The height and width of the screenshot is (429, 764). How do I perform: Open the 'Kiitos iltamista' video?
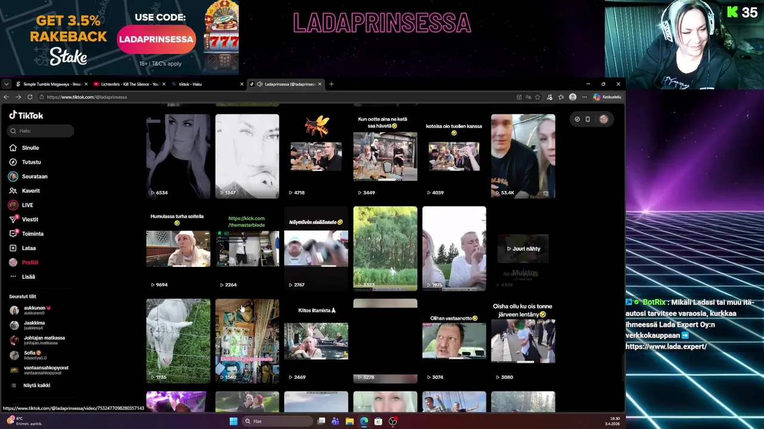(316, 341)
